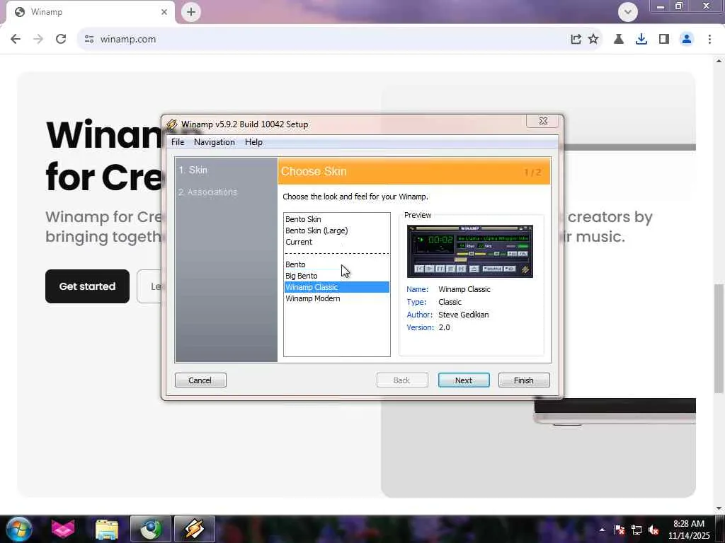
Task: Open the Chrome three-dot menu
Action: pyautogui.click(x=709, y=40)
